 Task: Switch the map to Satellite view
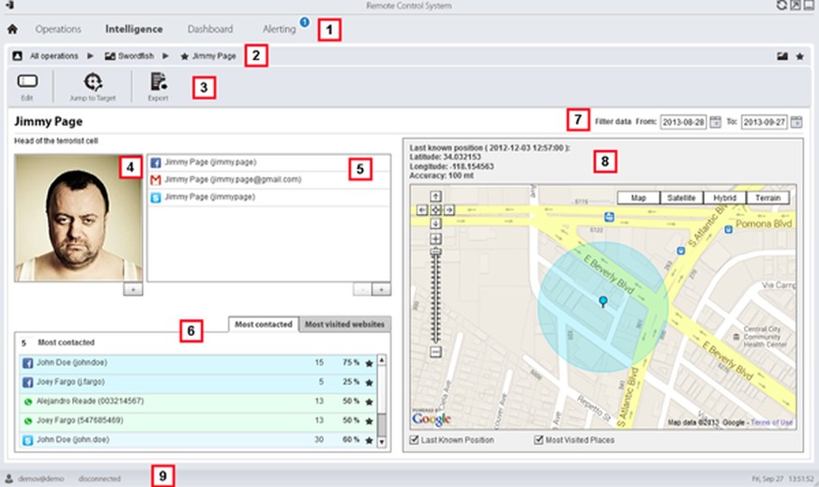(x=681, y=198)
